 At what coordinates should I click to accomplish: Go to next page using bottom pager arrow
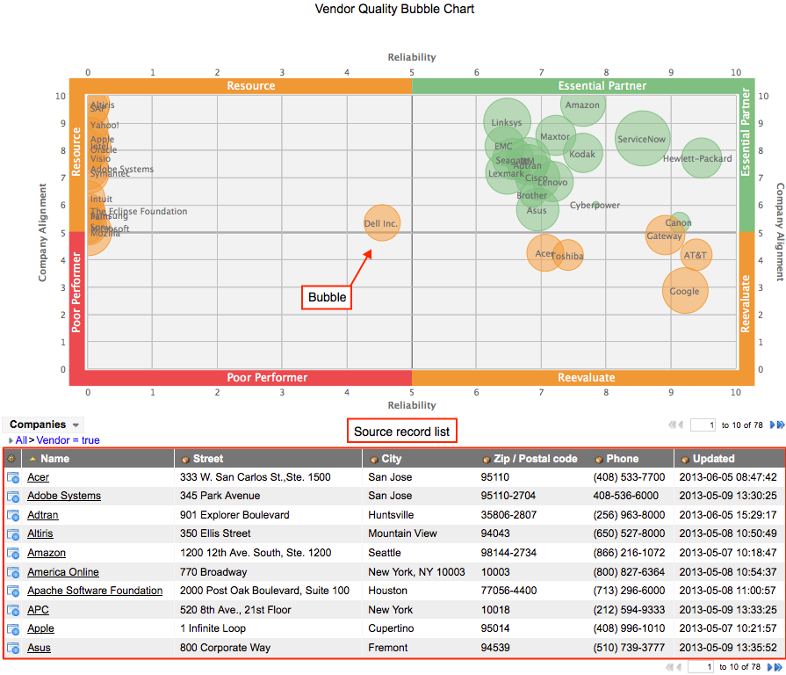770,667
